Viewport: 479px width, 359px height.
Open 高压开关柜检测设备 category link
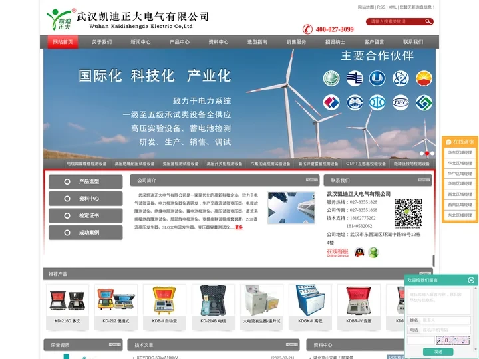tap(224, 164)
